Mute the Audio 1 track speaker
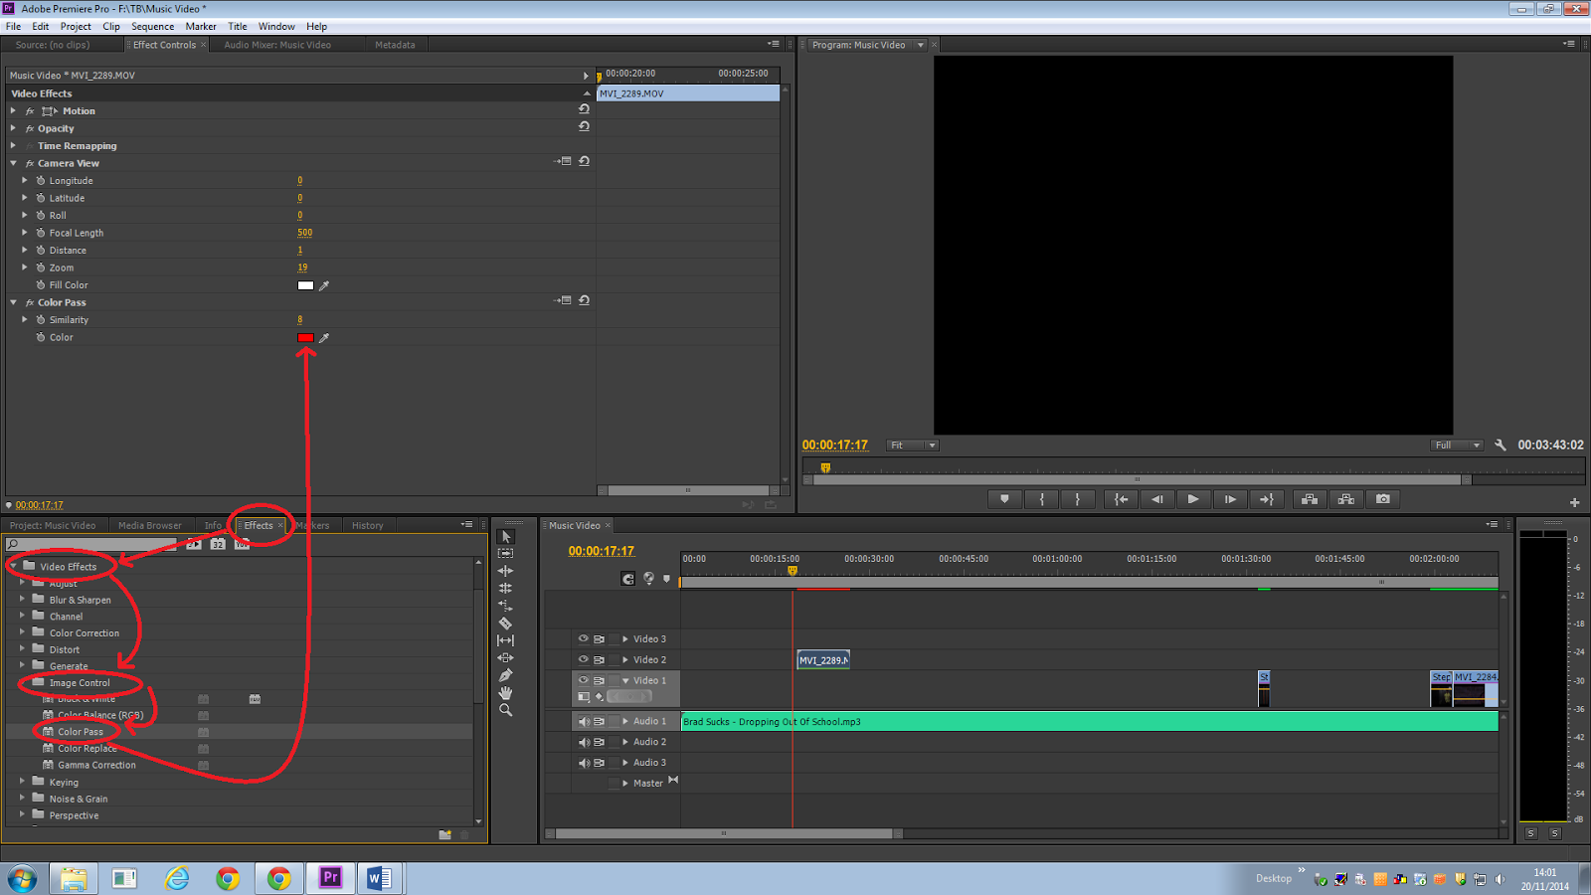Image resolution: width=1591 pixels, height=895 pixels. (584, 722)
